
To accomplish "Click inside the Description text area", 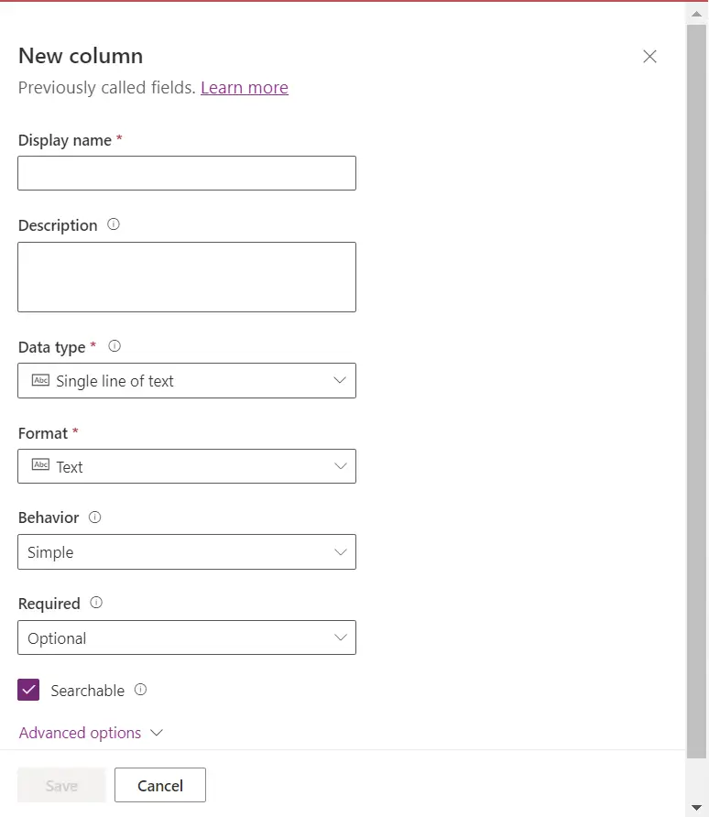I will tap(187, 275).
